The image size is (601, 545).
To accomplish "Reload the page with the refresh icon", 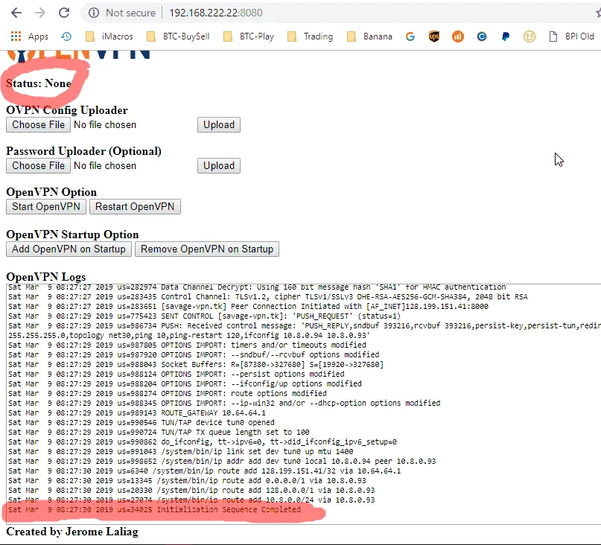I will click(x=64, y=13).
